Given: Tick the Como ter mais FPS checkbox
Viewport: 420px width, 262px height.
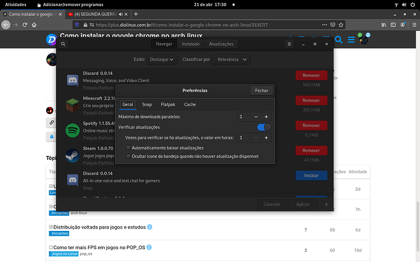Looking at the screenshot, I should (51, 247).
